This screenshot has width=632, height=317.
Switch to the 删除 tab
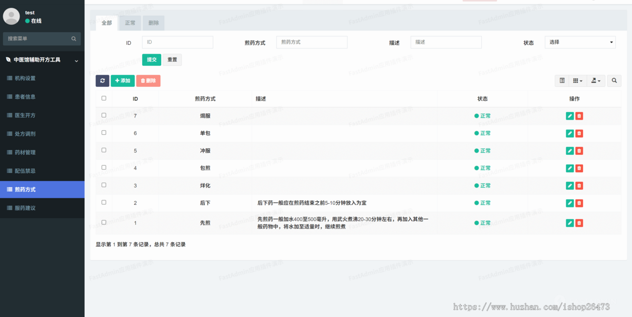coord(153,23)
